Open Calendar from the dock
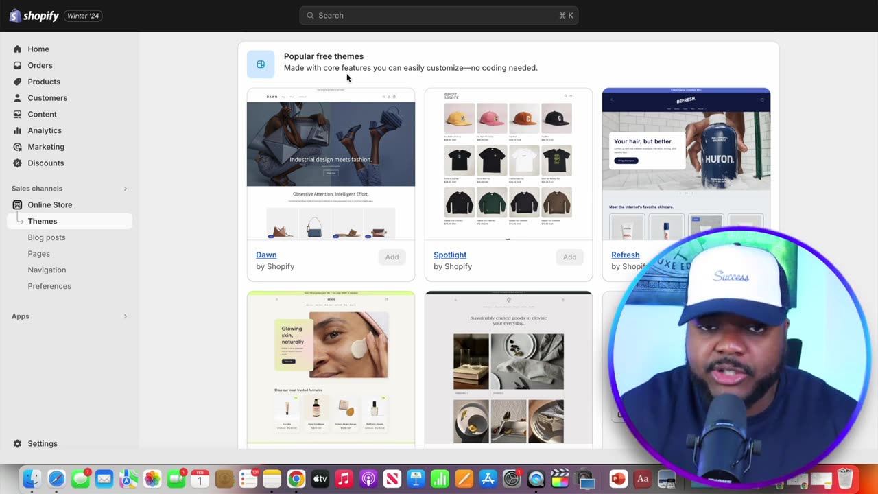The image size is (878, 494). click(x=200, y=478)
